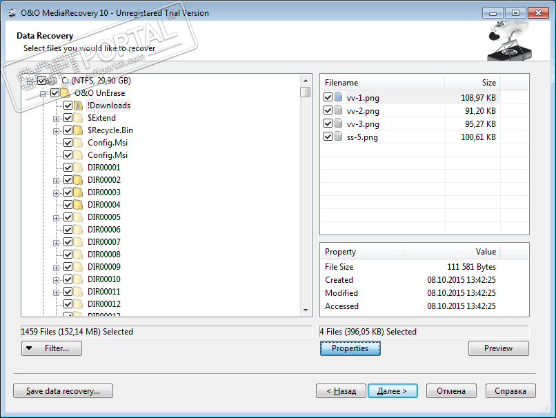
Task: Click the $Recycle.Bin folder icon
Action: [78, 130]
